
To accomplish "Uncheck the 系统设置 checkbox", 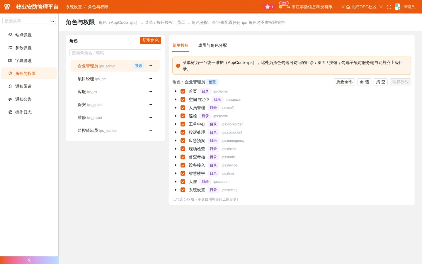I will point(183,190).
